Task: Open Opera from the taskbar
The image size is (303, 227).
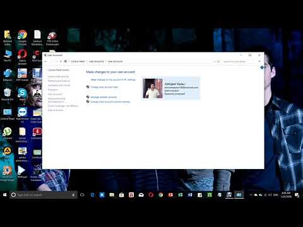Action: [151, 195]
